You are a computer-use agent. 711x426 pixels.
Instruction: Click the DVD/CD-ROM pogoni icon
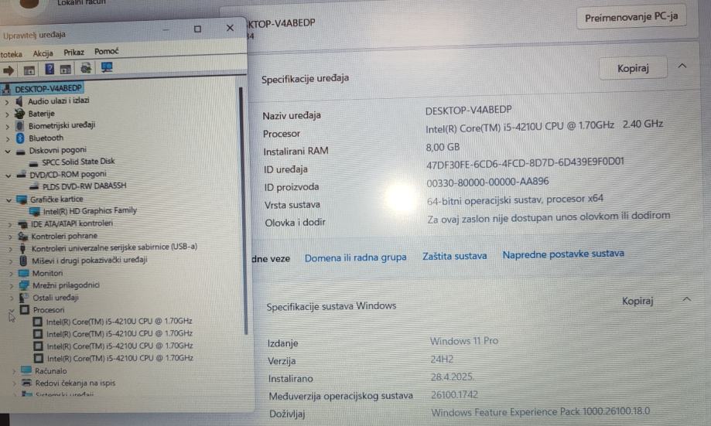coord(21,175)
